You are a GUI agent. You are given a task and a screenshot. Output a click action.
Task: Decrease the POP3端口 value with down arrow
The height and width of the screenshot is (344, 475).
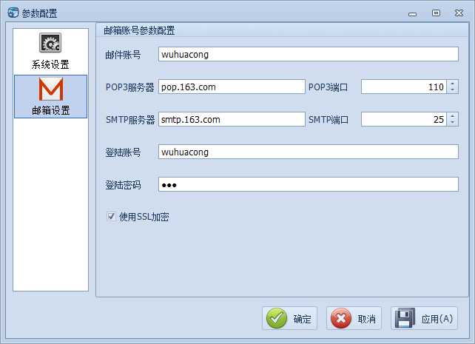453,90
